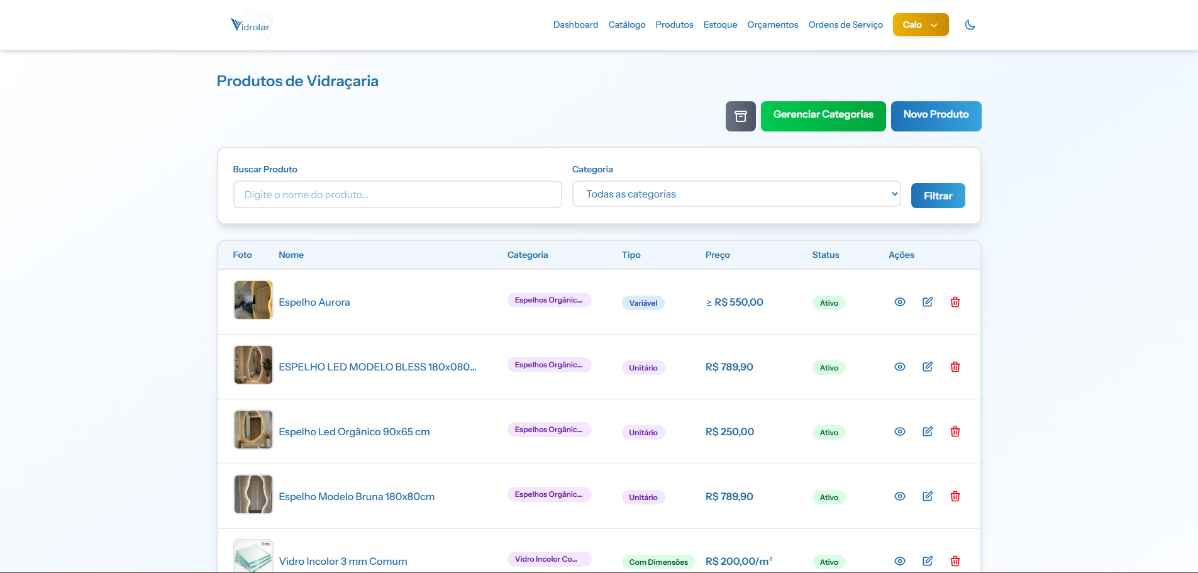Screen dimensions: 1198x573
Task: Edit ESPELHO LED MODELO BLESS product
Action: 928,367
